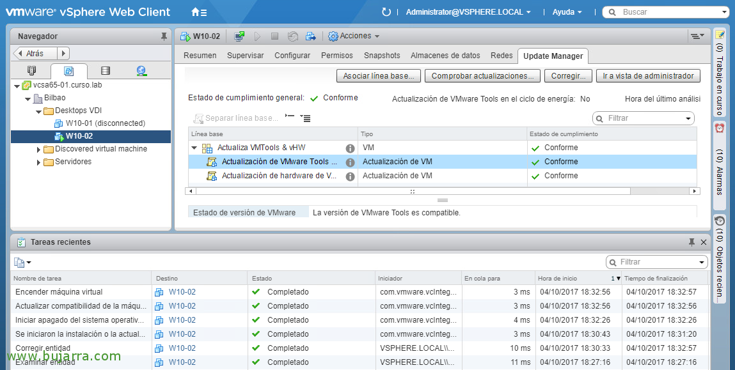Image resolution: width=735 pixels, height=370 pixels.
Task: Open the Redes tab
Action: (502, 55)
